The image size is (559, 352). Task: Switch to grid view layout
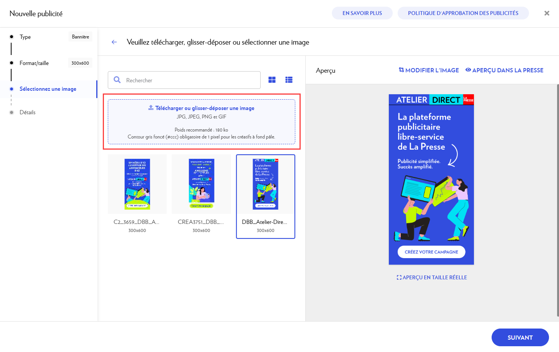click(272, 80)
